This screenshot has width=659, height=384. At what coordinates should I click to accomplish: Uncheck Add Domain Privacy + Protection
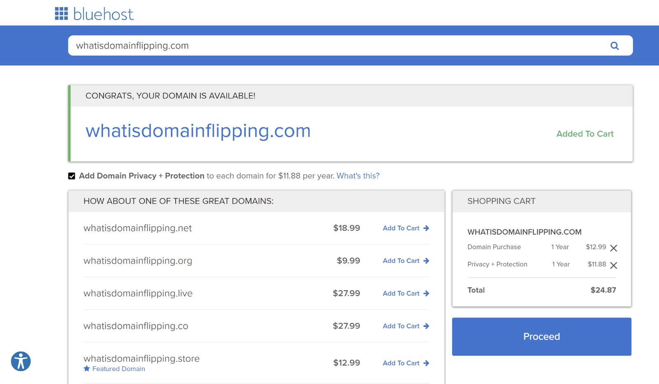[72, 176]
